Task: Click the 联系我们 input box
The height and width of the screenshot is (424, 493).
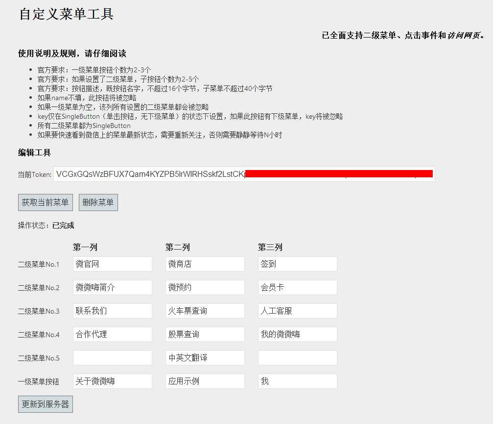Action: pyautogui.click(x=113, y=311)
